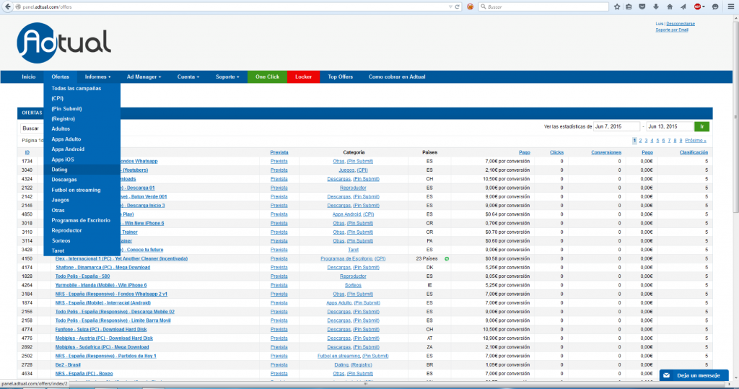Click the bookmark star icon
This screenshot has width=739, height=389.
click(x=617, y=6)
